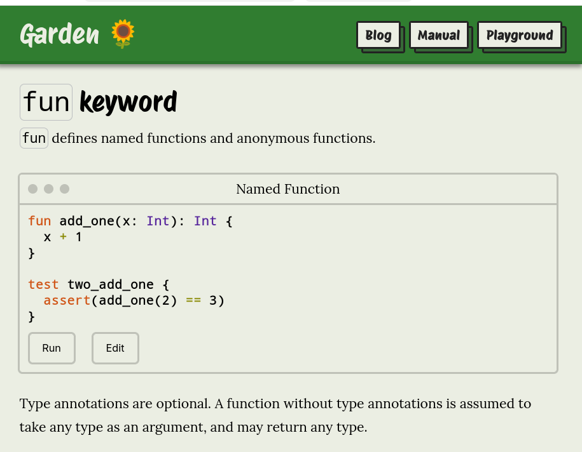Click the third gray dot in code window
The image size is (582, 452).
64,189
